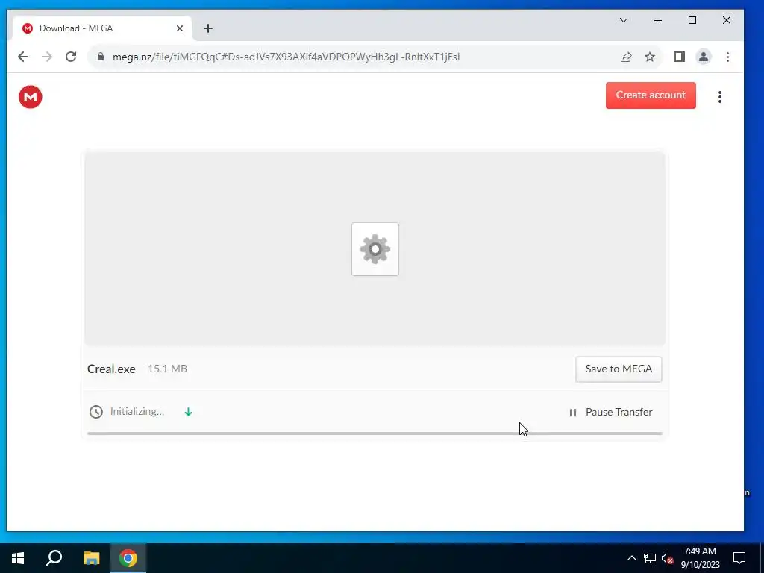764x573 pixels.
Task: Reload the MEGA download page
Action: pos(71,57)
